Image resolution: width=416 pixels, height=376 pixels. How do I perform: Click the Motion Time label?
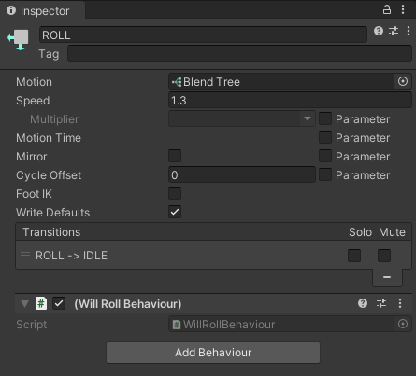pos(49,138)
